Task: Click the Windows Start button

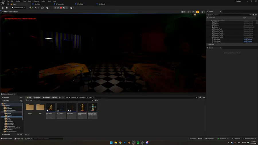Action: [x=111, y=142]
